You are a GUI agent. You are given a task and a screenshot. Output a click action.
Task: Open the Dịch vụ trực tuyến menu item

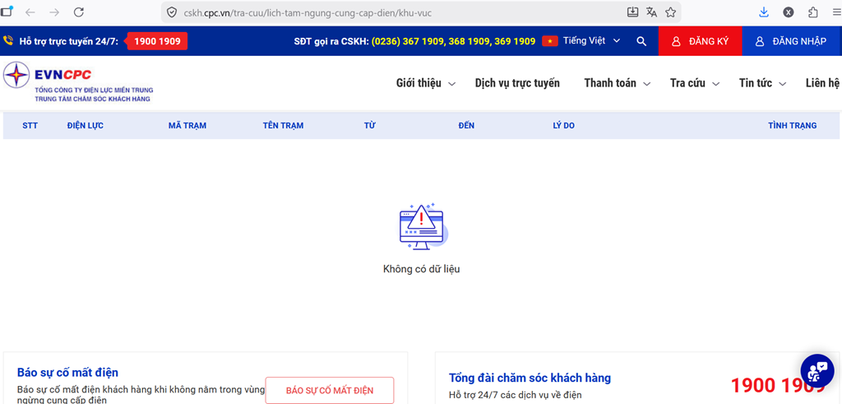coord(517,83)
